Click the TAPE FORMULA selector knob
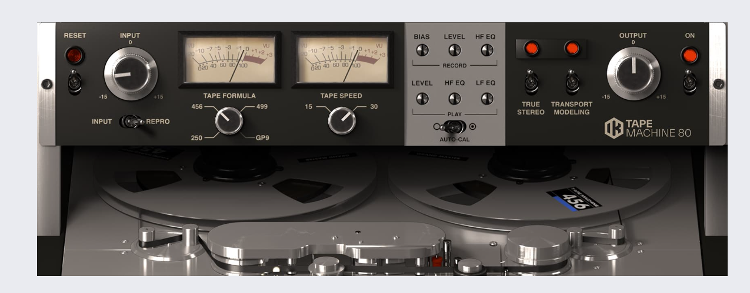 [229, 120]
